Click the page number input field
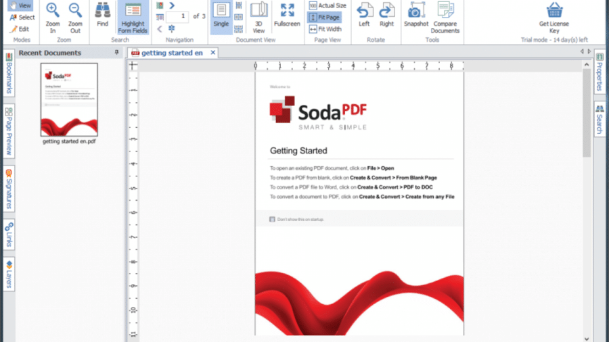The width and height of the screenshot is (609, 342). point(177,17)
